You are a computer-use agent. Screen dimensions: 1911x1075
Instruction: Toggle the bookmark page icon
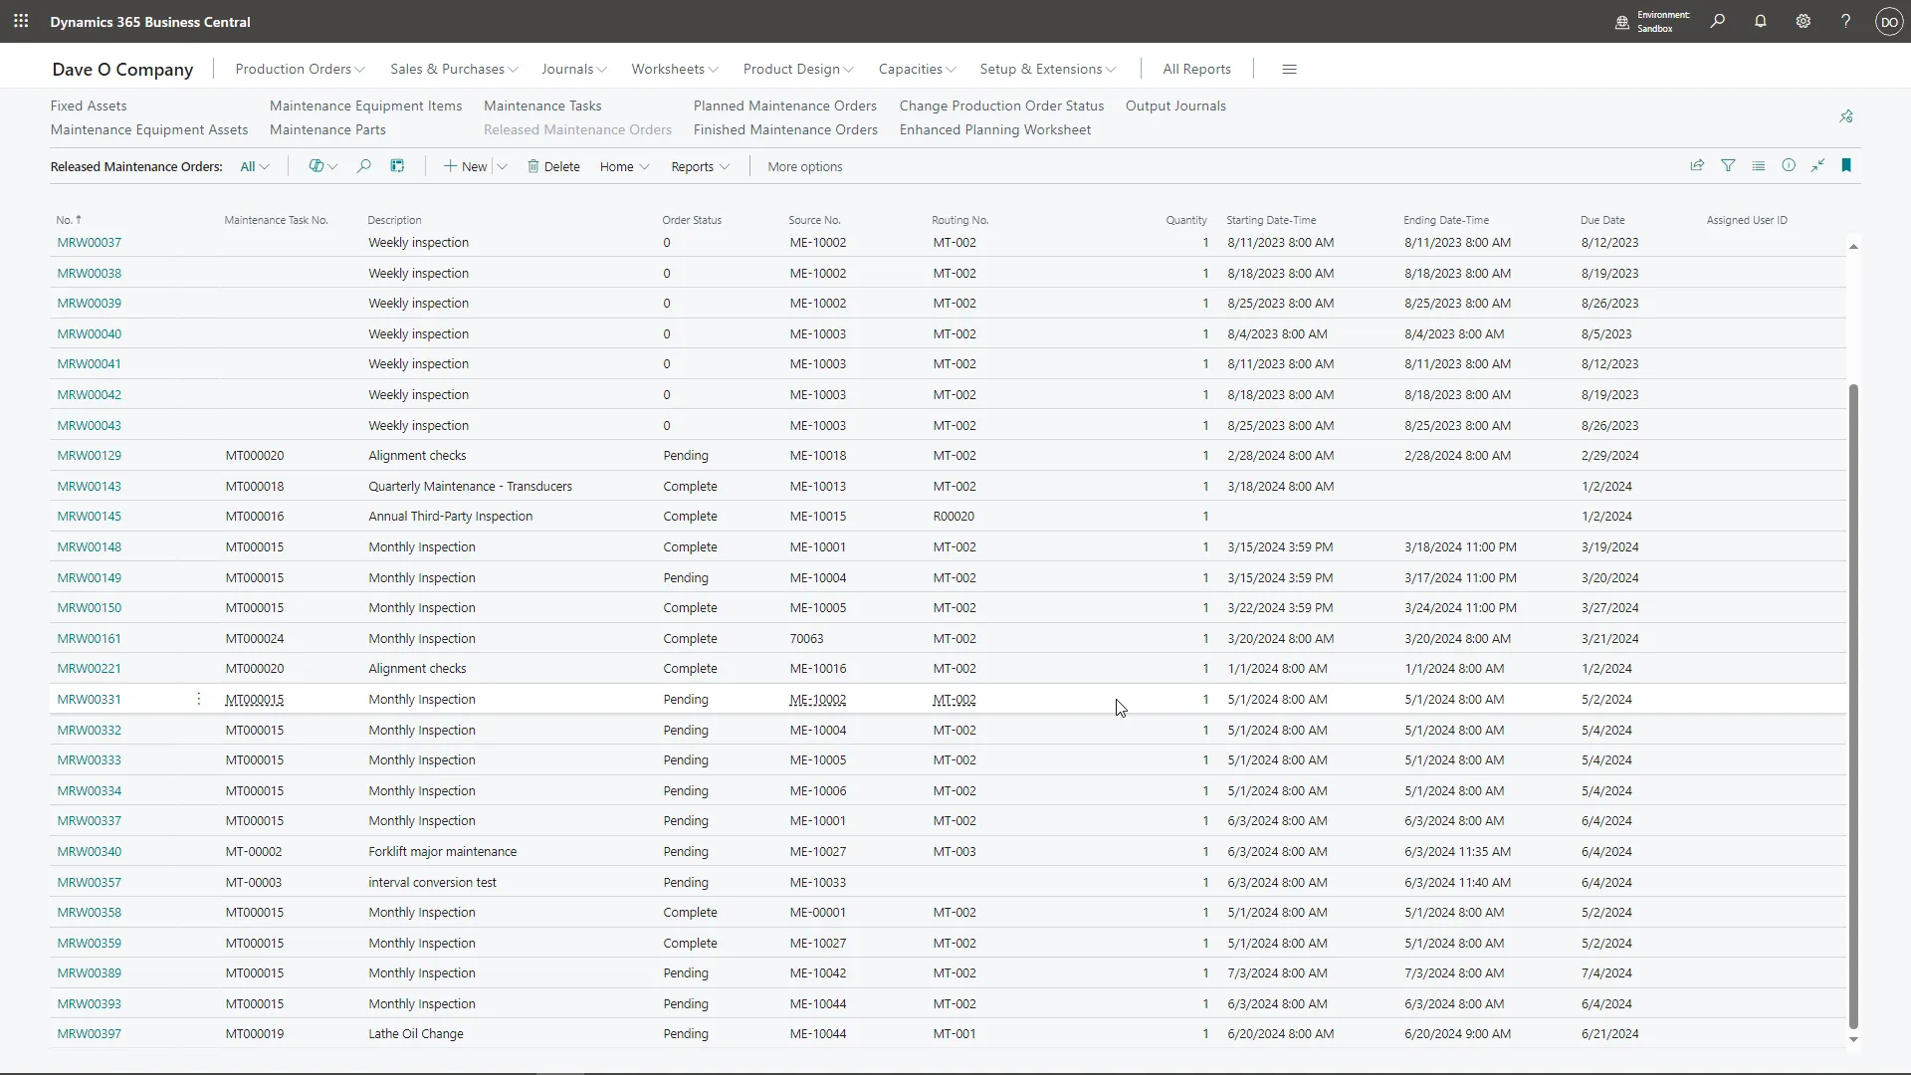[x=1846, y=166]
